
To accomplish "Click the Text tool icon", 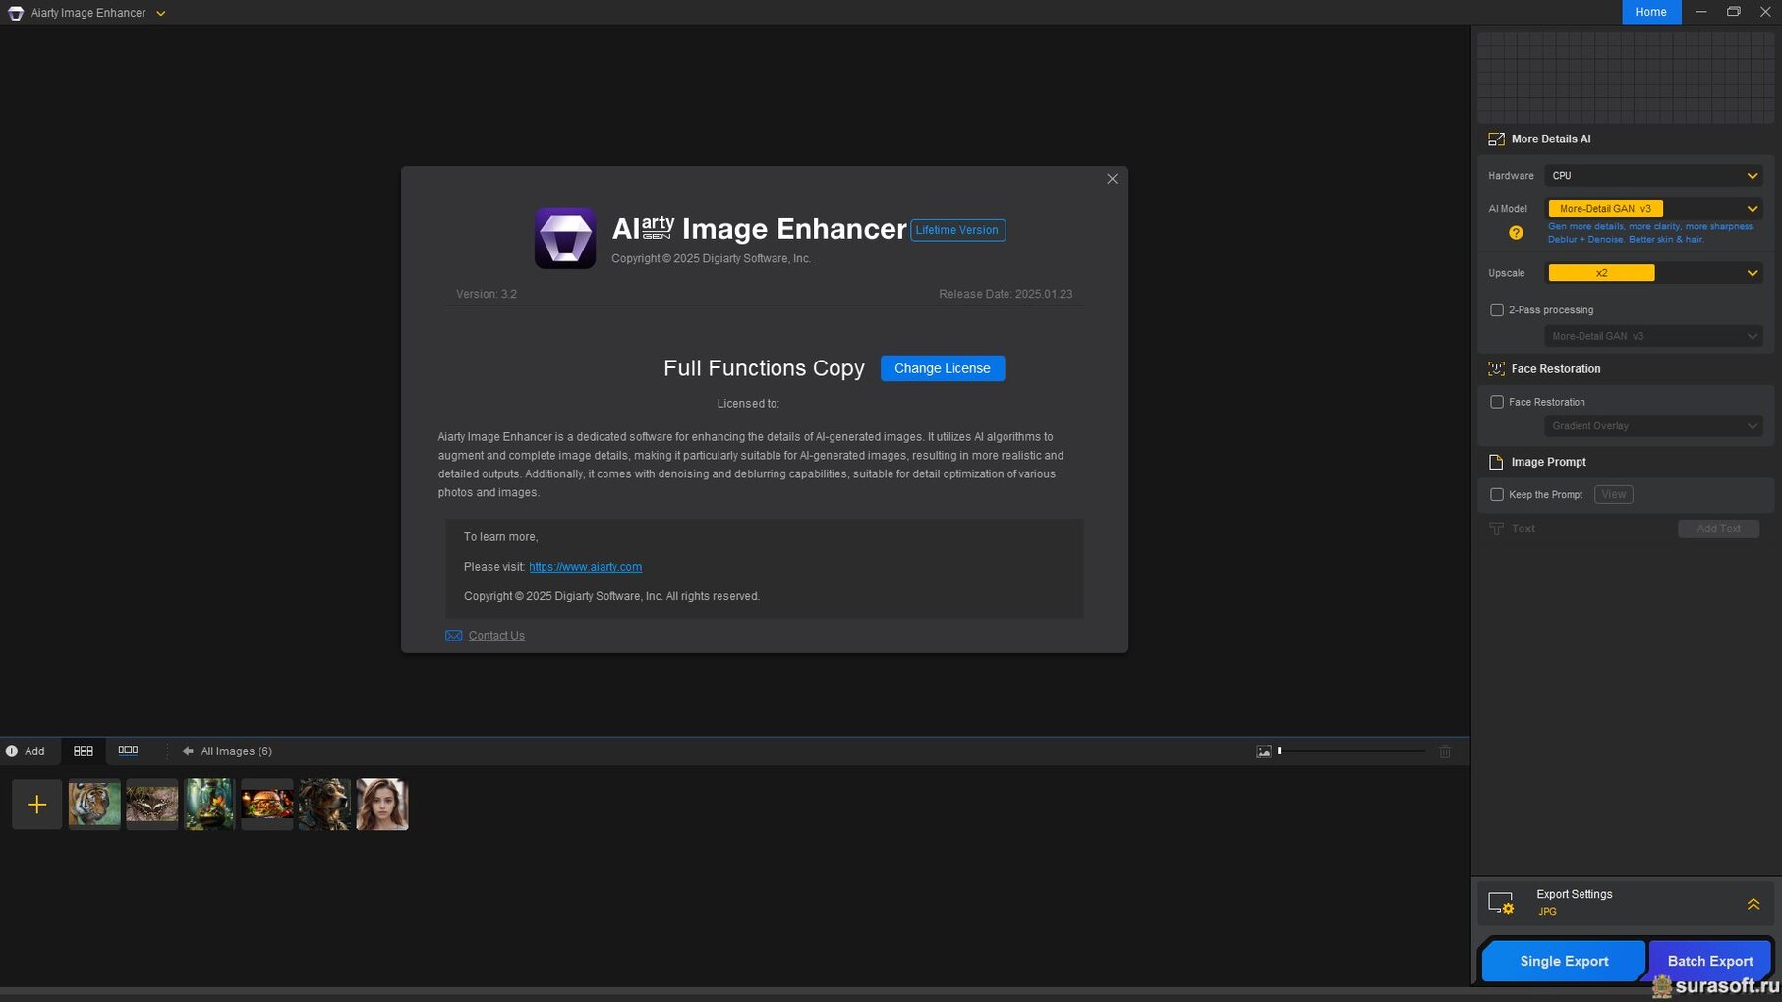I will click(1496, 529).
